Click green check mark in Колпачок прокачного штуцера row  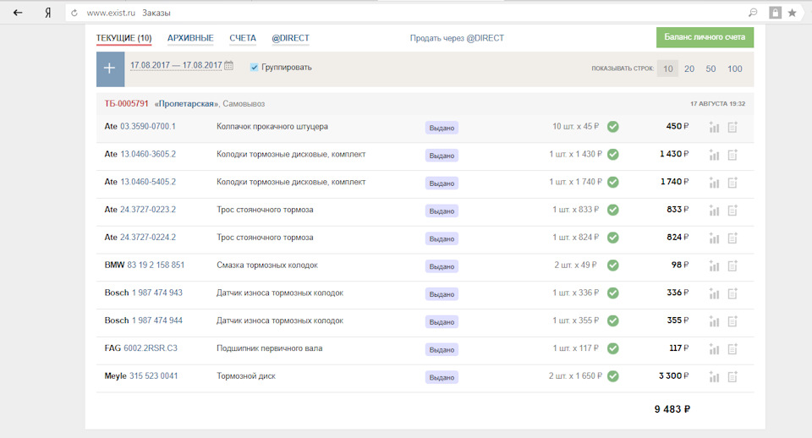(x=613, y=126)
